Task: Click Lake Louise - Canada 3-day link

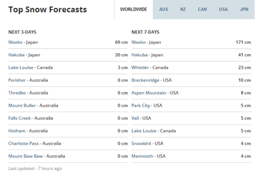Action: point(30,67)
